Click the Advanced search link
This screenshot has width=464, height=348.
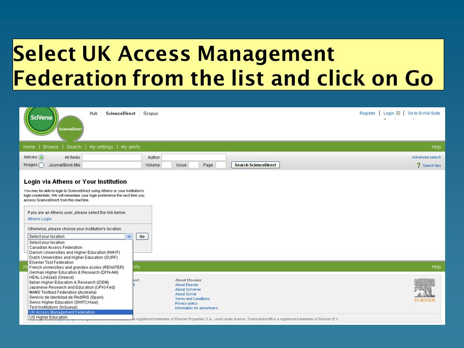coord(426,157)
